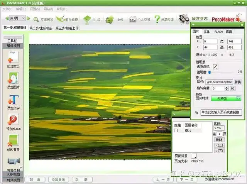Click the 宽 width input field
This screenshot has width=247, height=184.
click(x=234, y=41)
